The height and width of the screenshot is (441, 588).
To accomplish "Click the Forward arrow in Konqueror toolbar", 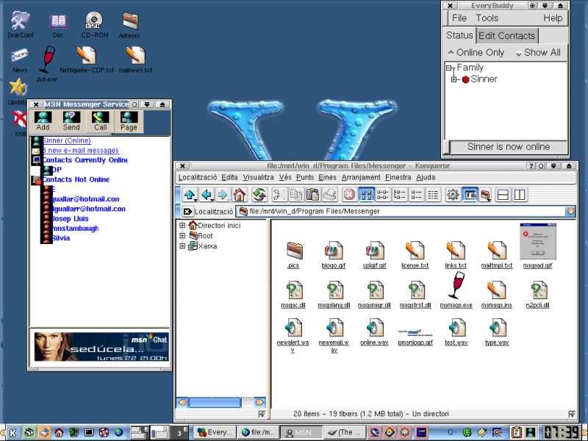I will coord(223,195).
